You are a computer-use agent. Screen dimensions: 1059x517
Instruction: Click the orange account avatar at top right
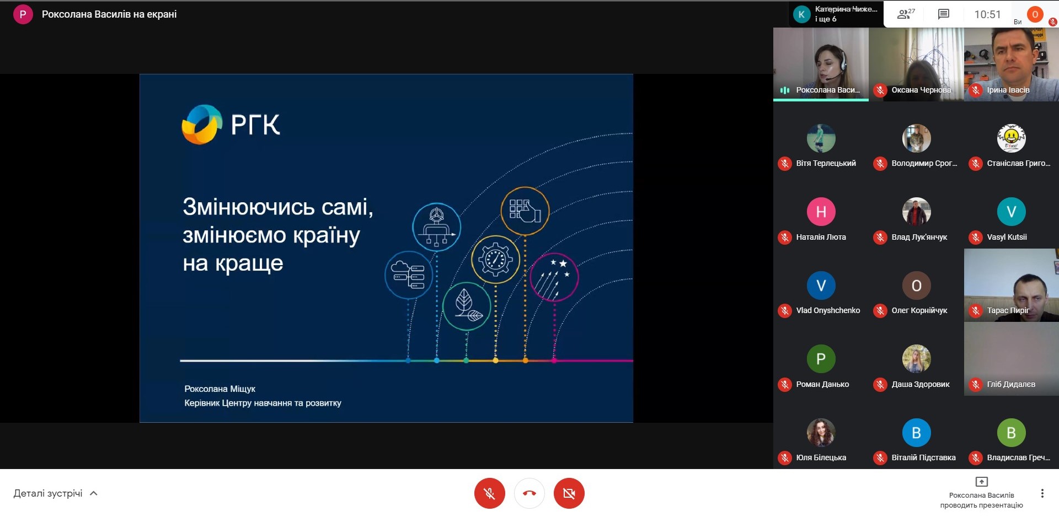pyautogui.click(x=1035, y=14)
